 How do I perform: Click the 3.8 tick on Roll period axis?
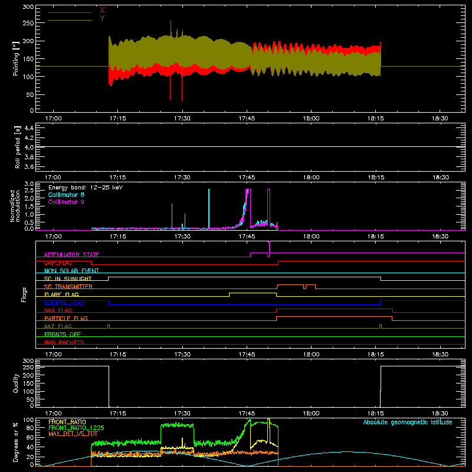click(29, 157)
